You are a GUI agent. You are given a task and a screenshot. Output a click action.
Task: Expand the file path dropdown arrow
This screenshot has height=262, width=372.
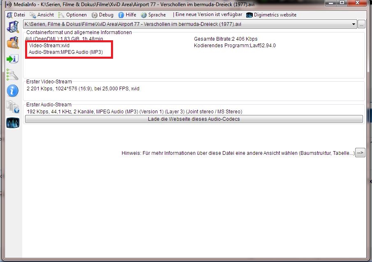tap(354, 24)
